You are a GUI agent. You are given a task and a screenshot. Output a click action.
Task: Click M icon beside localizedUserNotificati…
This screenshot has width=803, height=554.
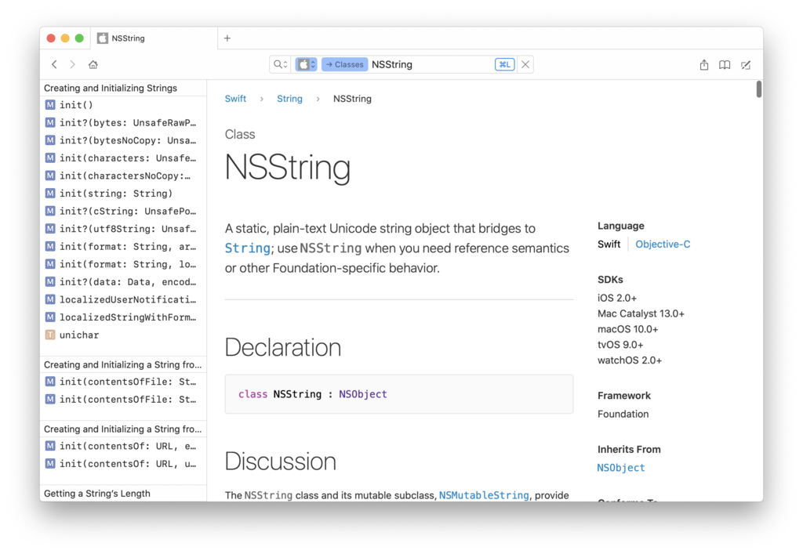coord(49,299)
